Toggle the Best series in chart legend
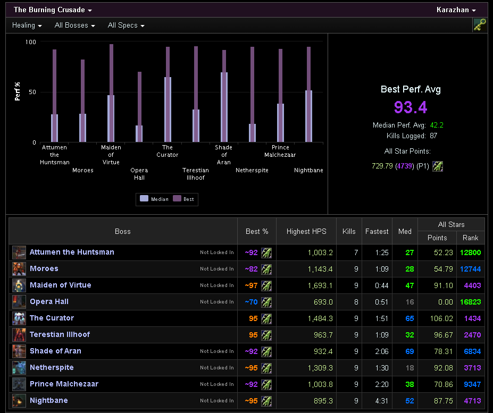493x413 pixels. 183,199
